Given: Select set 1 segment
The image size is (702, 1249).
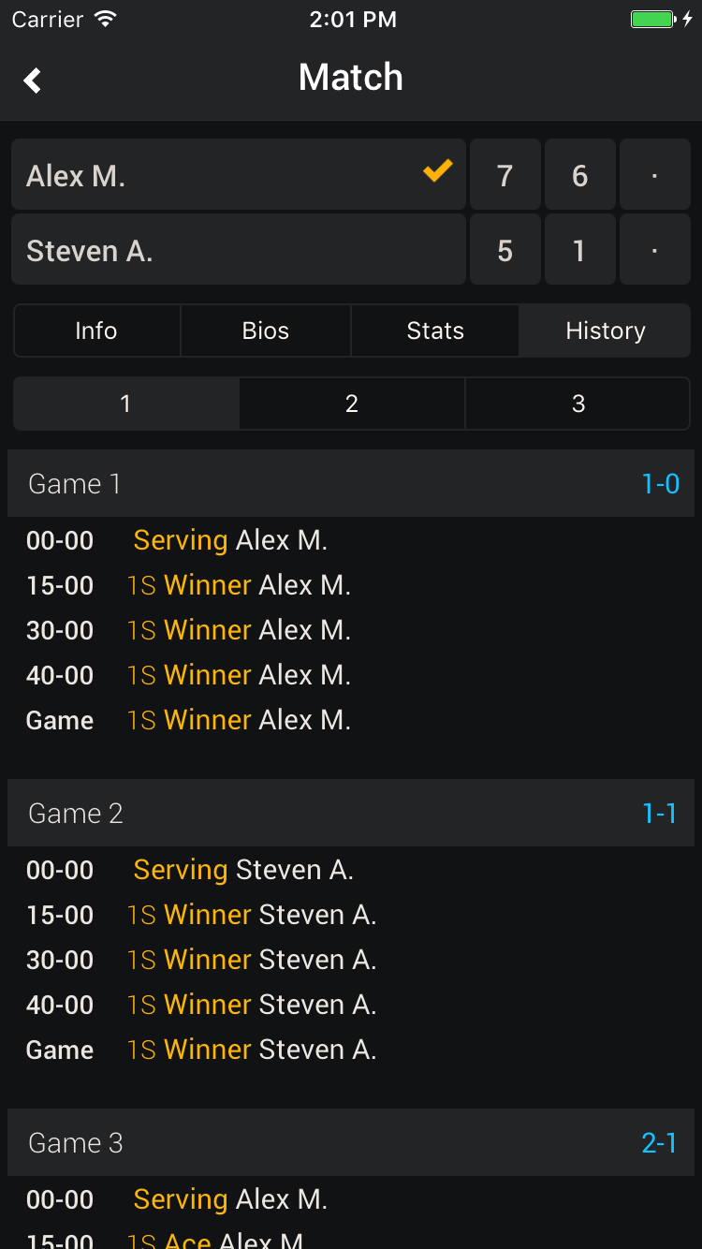Looking at the screenshot, I should tap(125, 404).
